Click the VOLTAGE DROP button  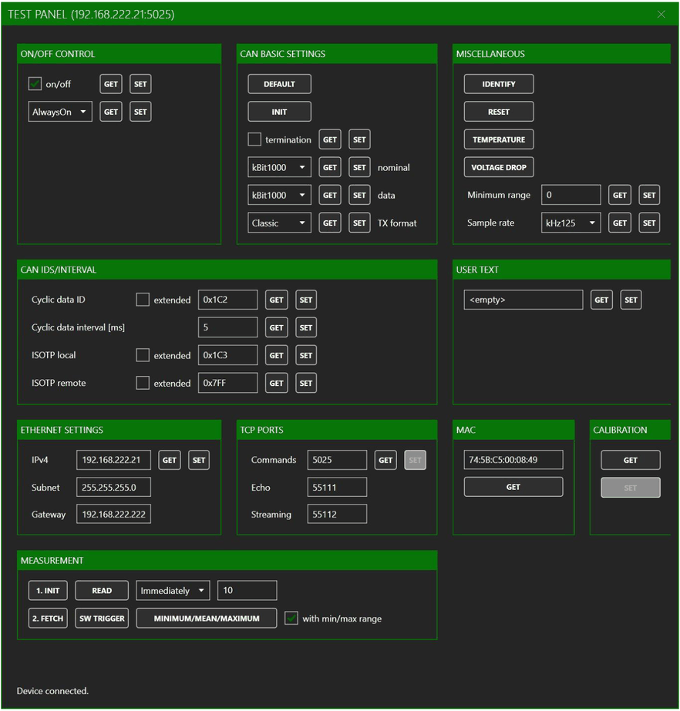(498, 167)
